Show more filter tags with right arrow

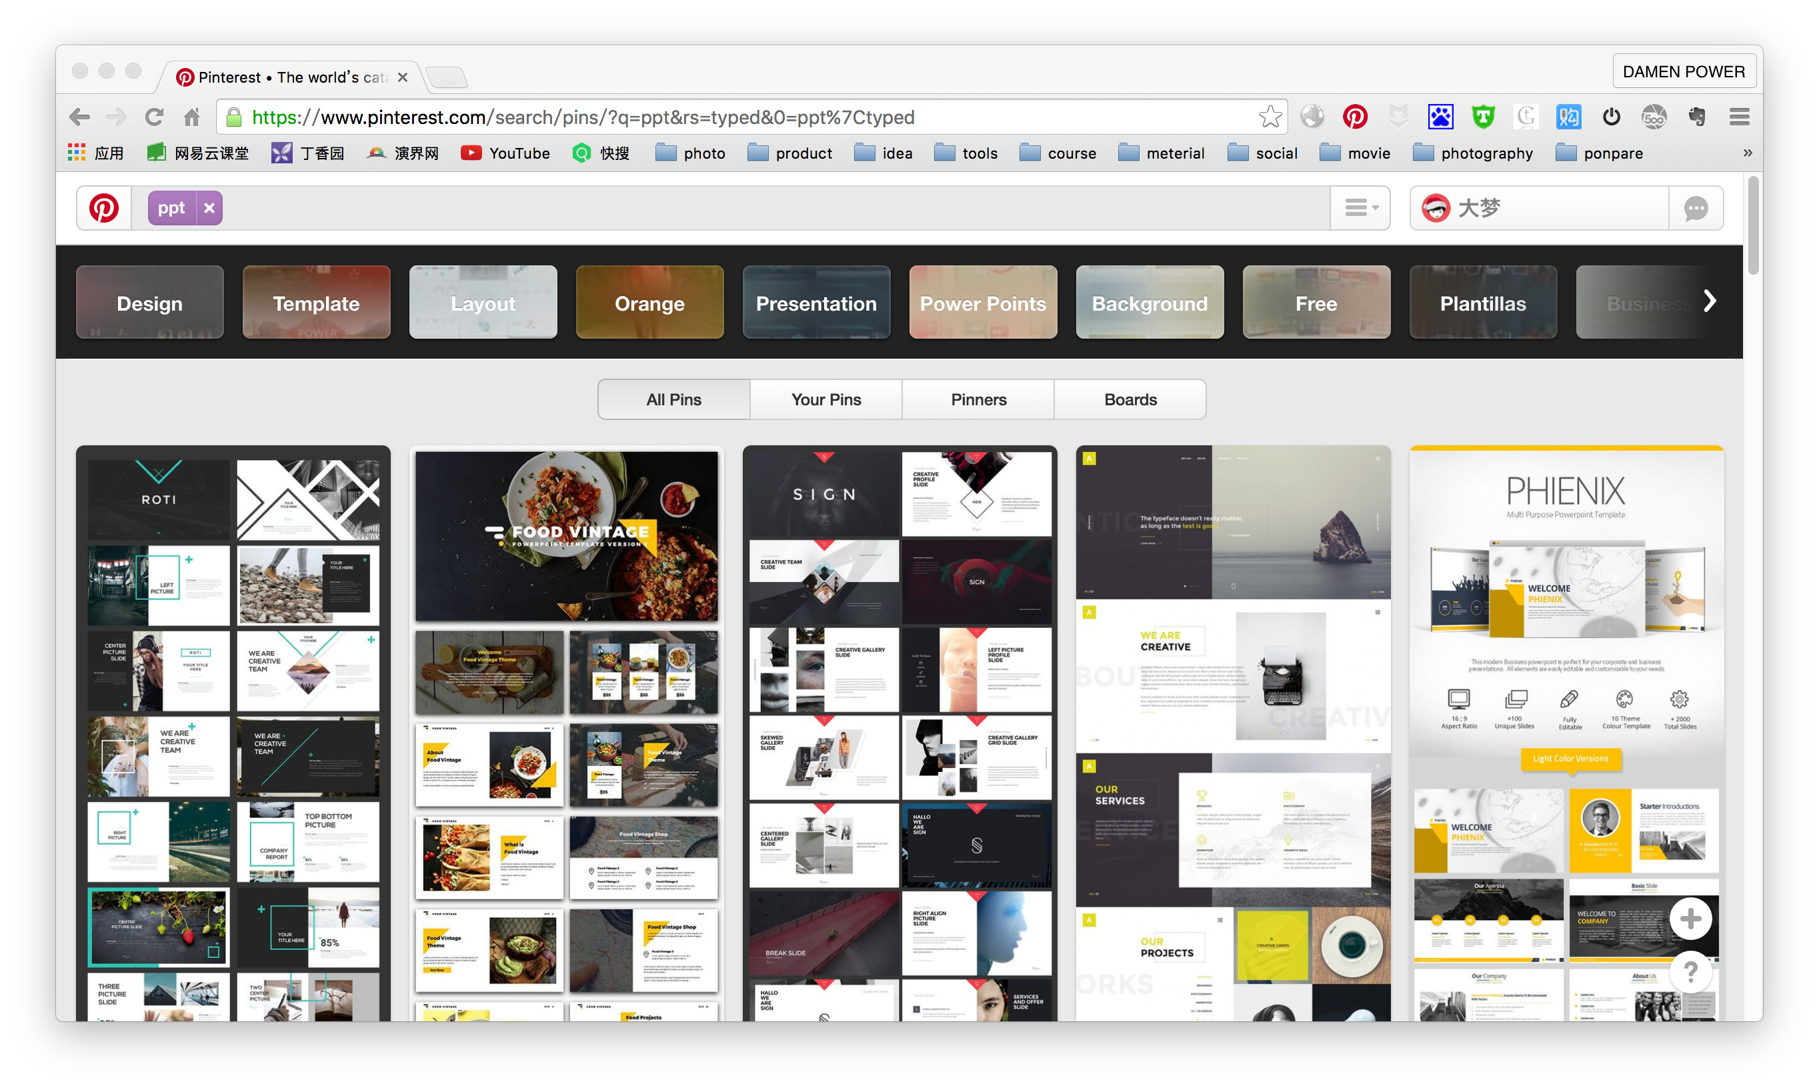pos(1710,301)
